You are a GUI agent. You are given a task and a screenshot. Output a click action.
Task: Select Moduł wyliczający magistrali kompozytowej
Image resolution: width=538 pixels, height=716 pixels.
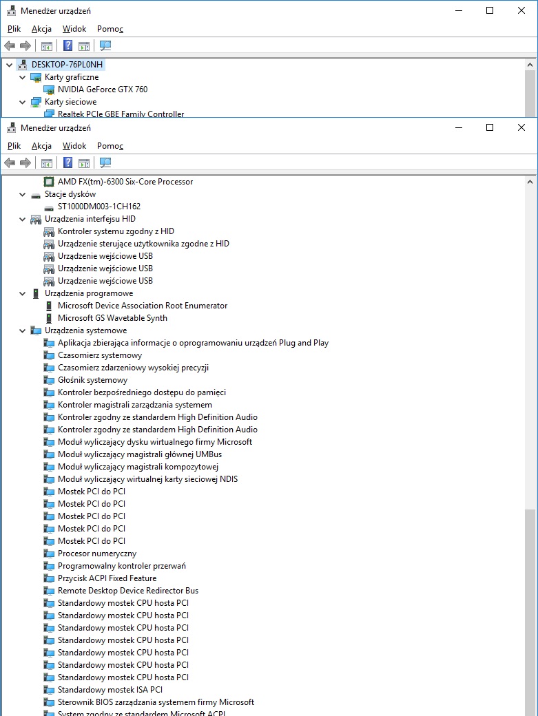138,467
